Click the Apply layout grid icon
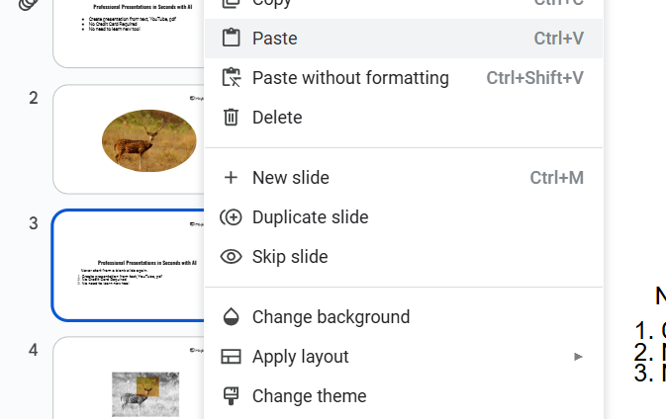 (x=231, y=357)
